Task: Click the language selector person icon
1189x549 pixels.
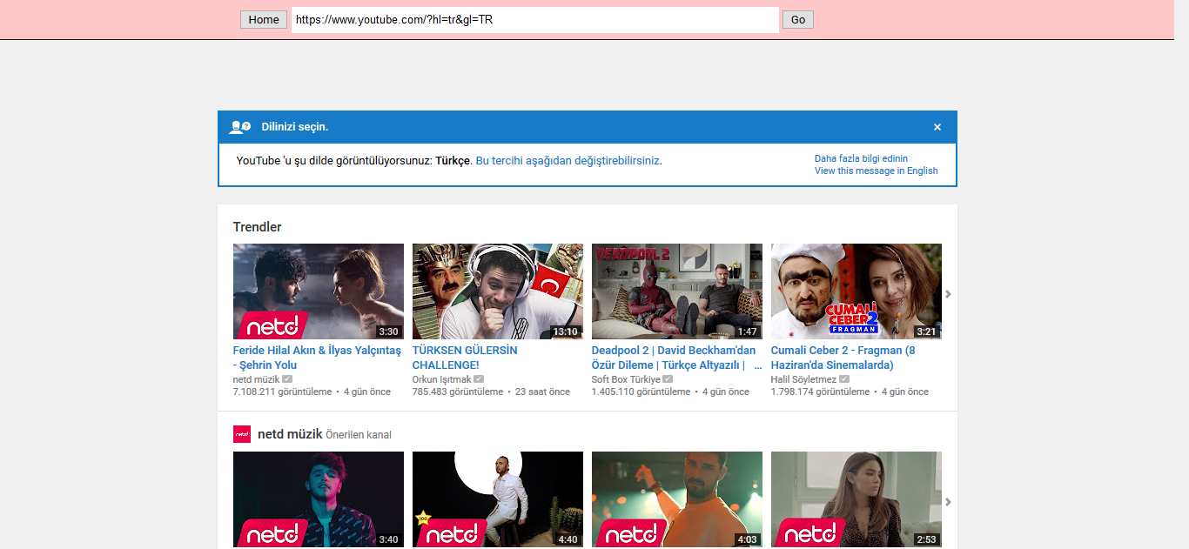Action: point(239,127)
